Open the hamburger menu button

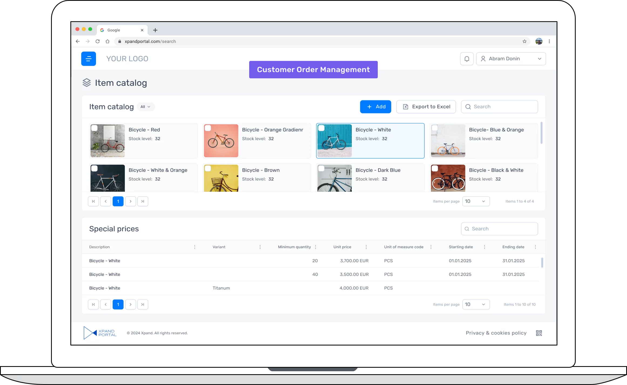click(88, 59)
